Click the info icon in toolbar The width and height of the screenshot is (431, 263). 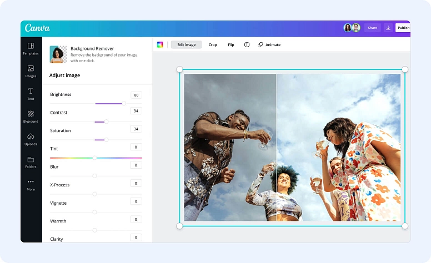pyautogui.click(x=247, y=44)
